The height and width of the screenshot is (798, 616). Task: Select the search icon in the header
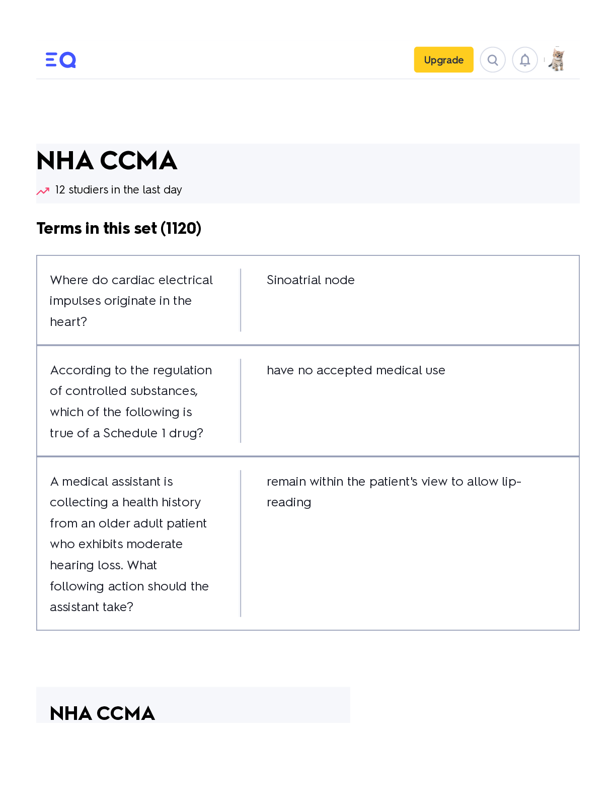493,59
